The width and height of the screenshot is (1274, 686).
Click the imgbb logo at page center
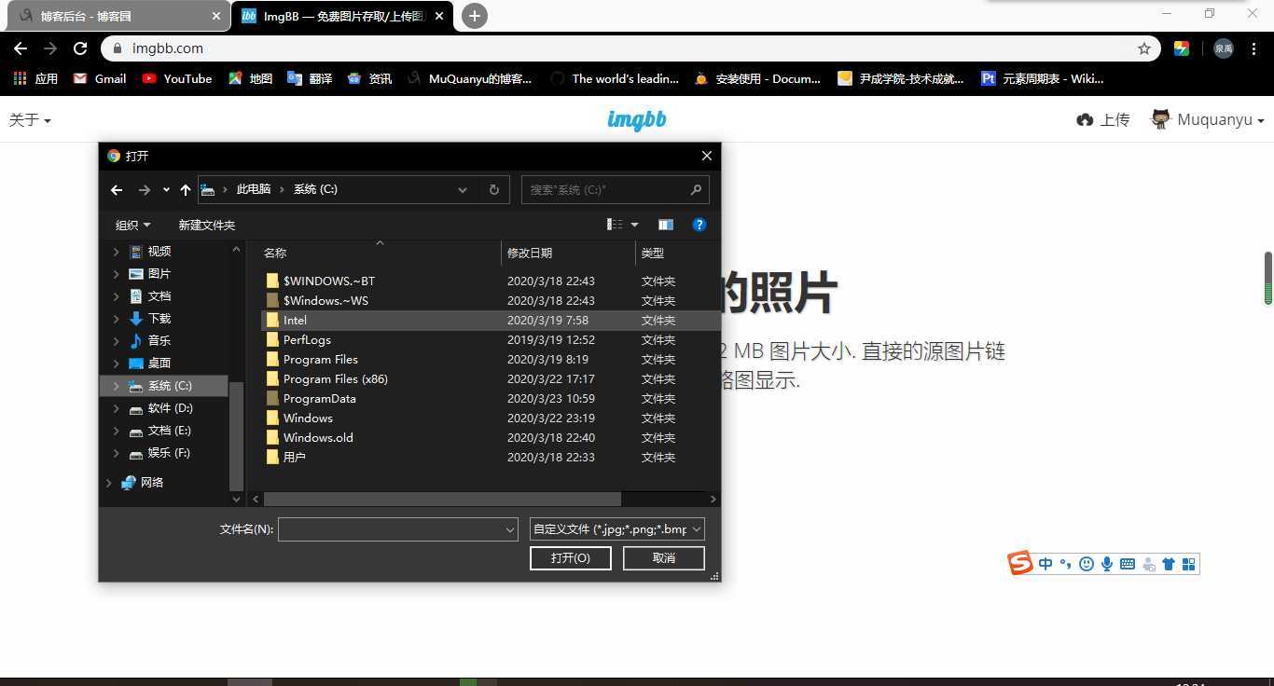637,119
